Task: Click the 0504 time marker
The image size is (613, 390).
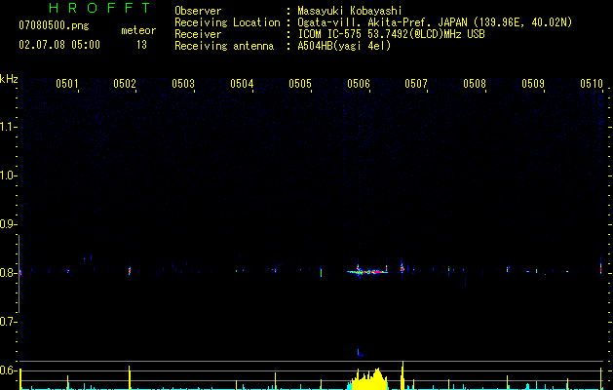Action: [x=242, y=83]
